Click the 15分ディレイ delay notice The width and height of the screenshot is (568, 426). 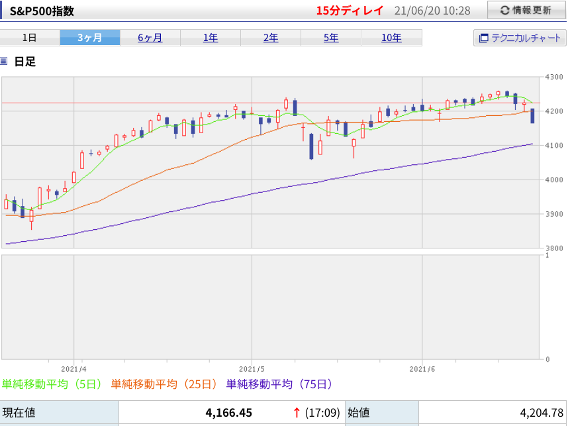[x=350, y=11]
